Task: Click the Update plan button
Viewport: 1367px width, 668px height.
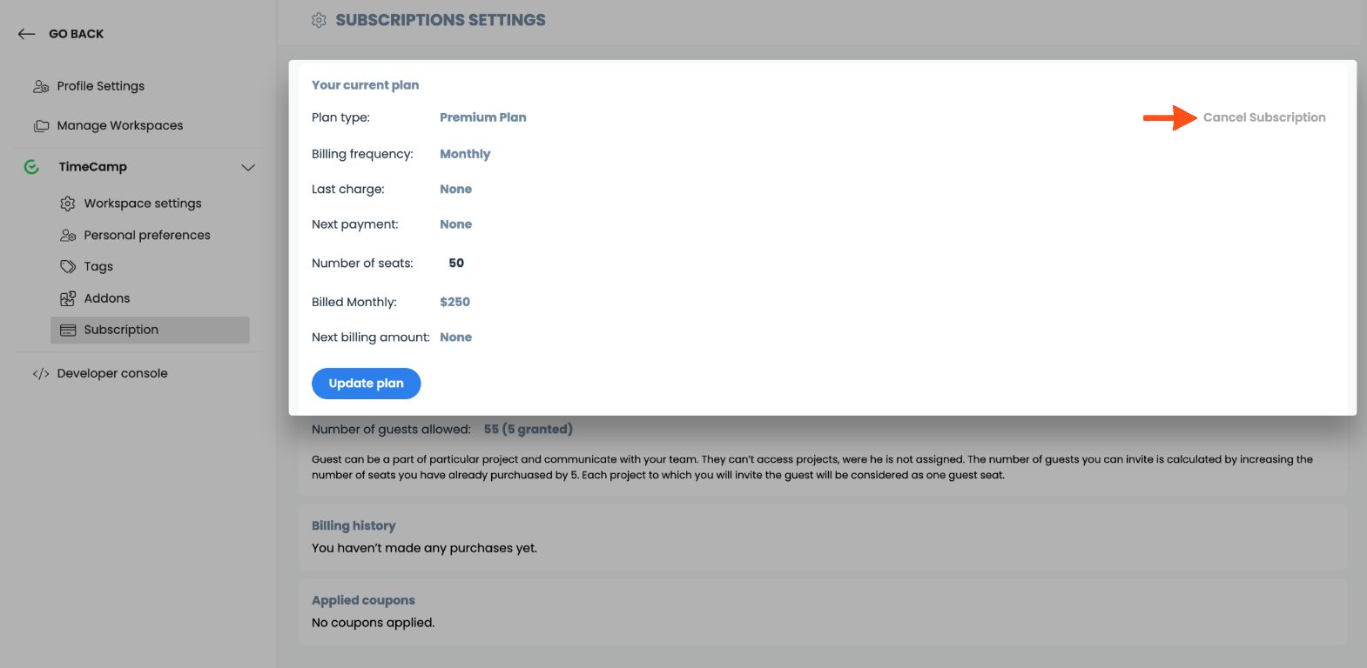Action: point(367,384)
